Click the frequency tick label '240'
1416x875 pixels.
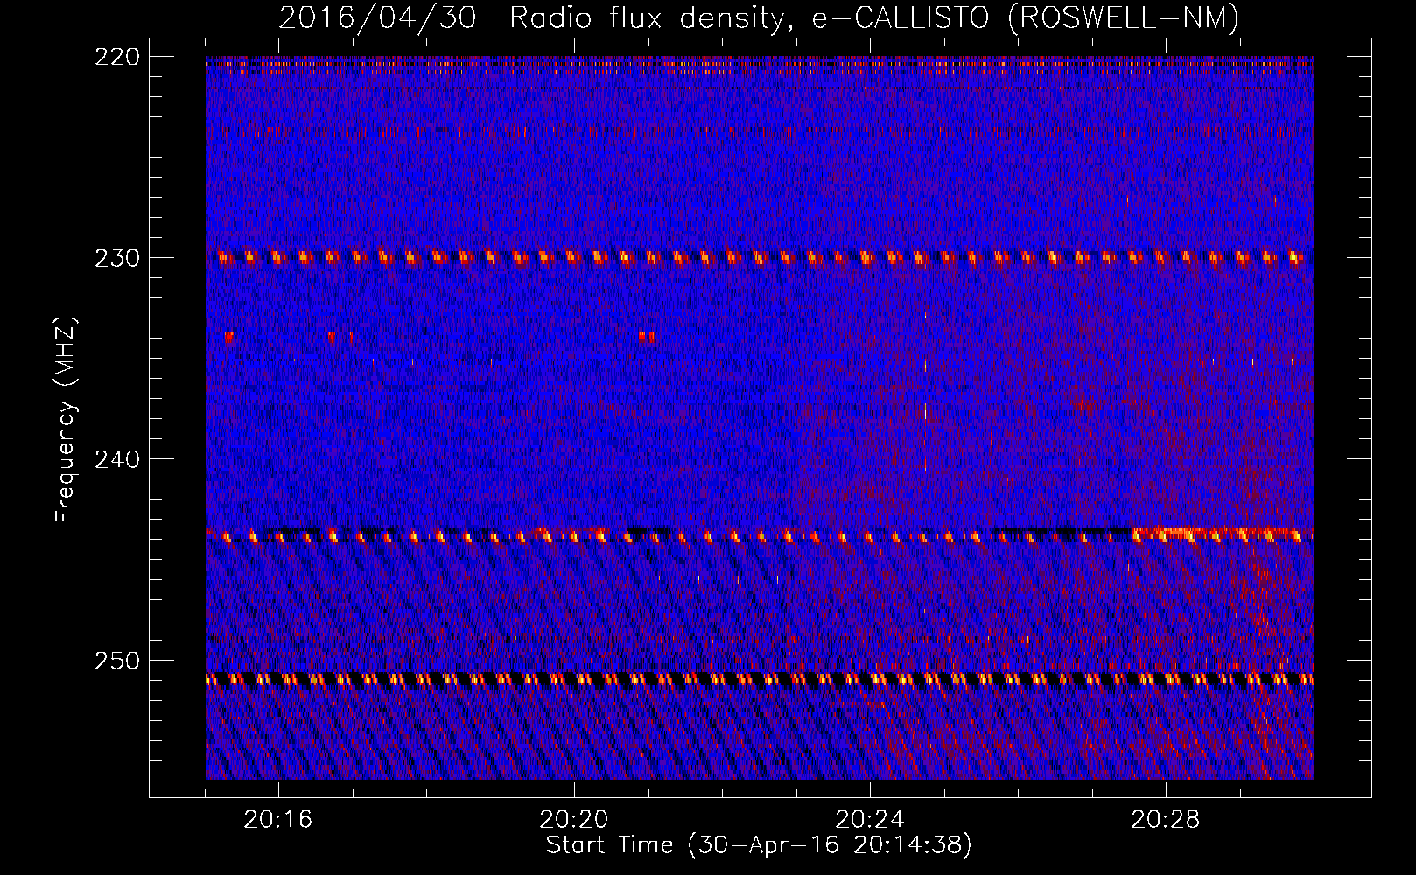pos(116,459)
